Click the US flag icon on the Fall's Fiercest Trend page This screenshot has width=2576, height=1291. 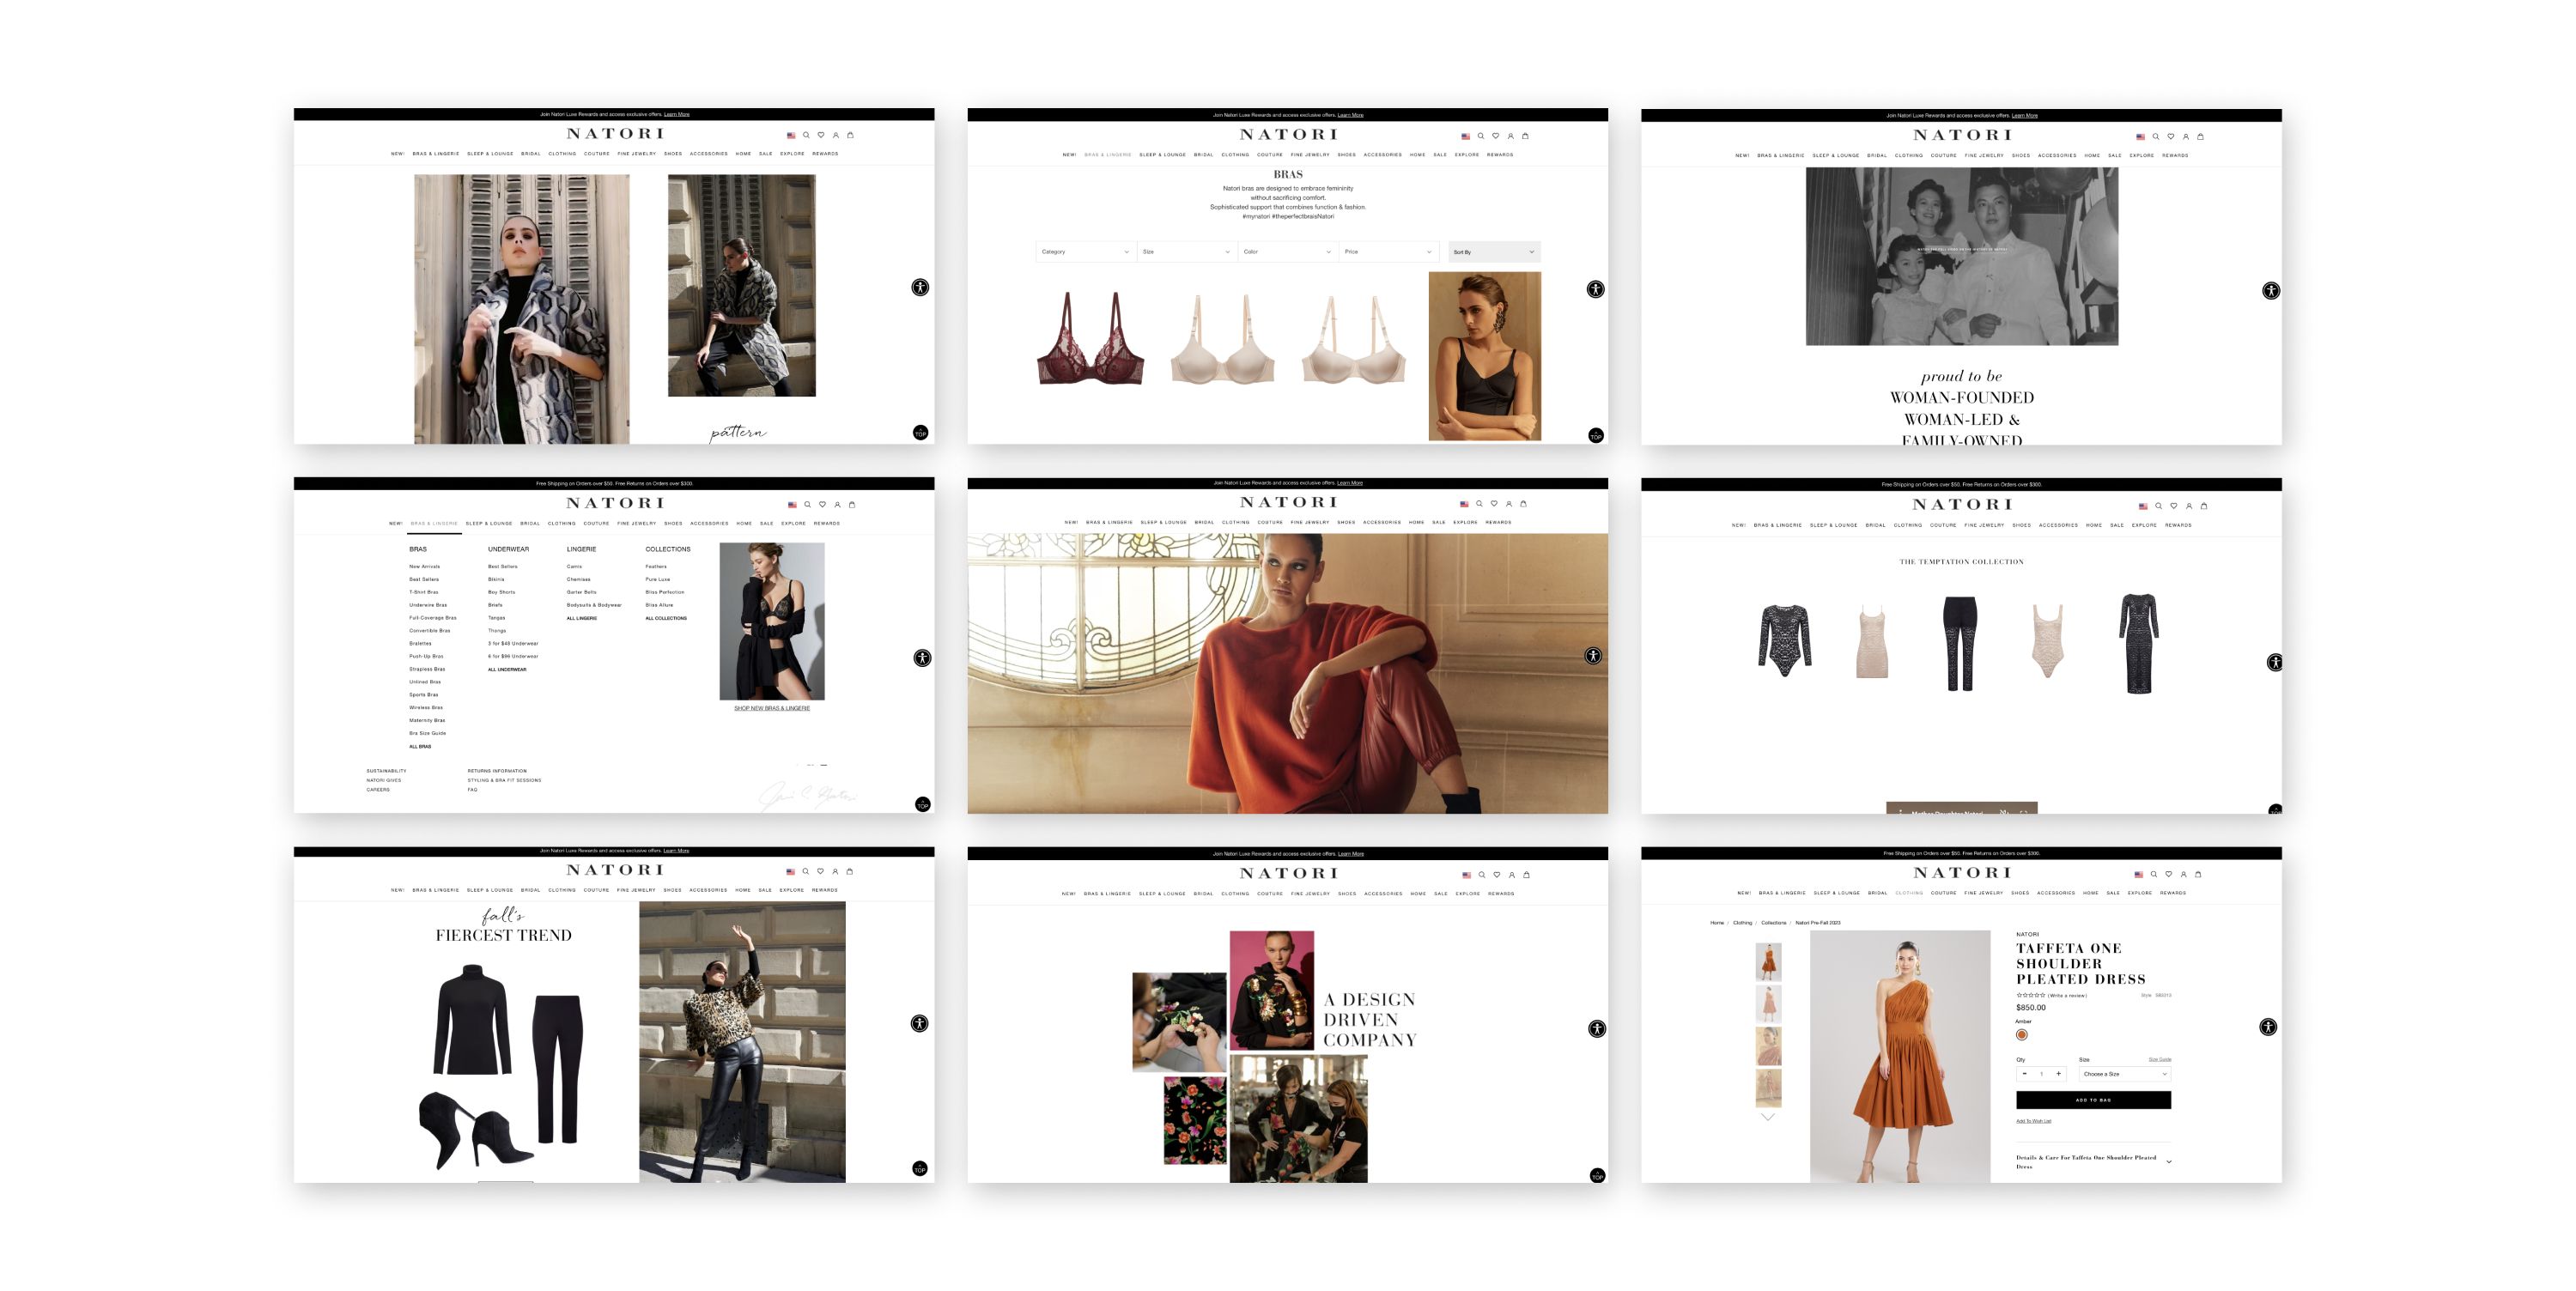click(790, 872)
